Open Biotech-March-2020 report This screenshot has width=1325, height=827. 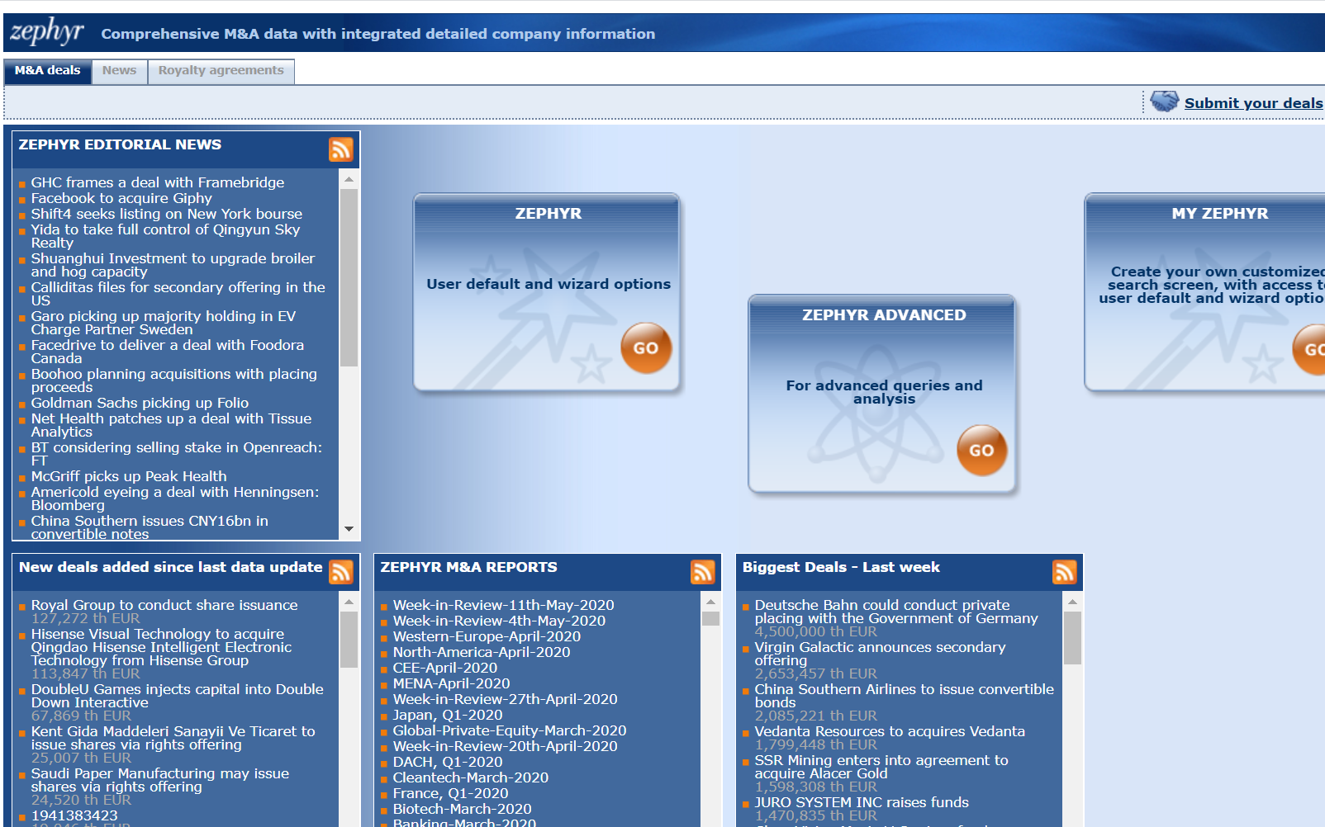(x=463, y=809)
